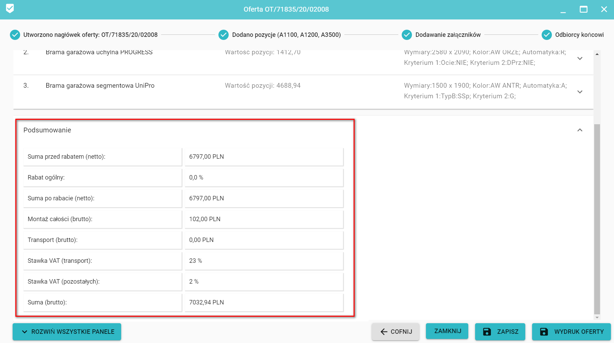This screenshot has width=614, height=343.
Task: Click the checkmark icon beside 'Dodano pozycje'
Action: click(x=224, y=35)
